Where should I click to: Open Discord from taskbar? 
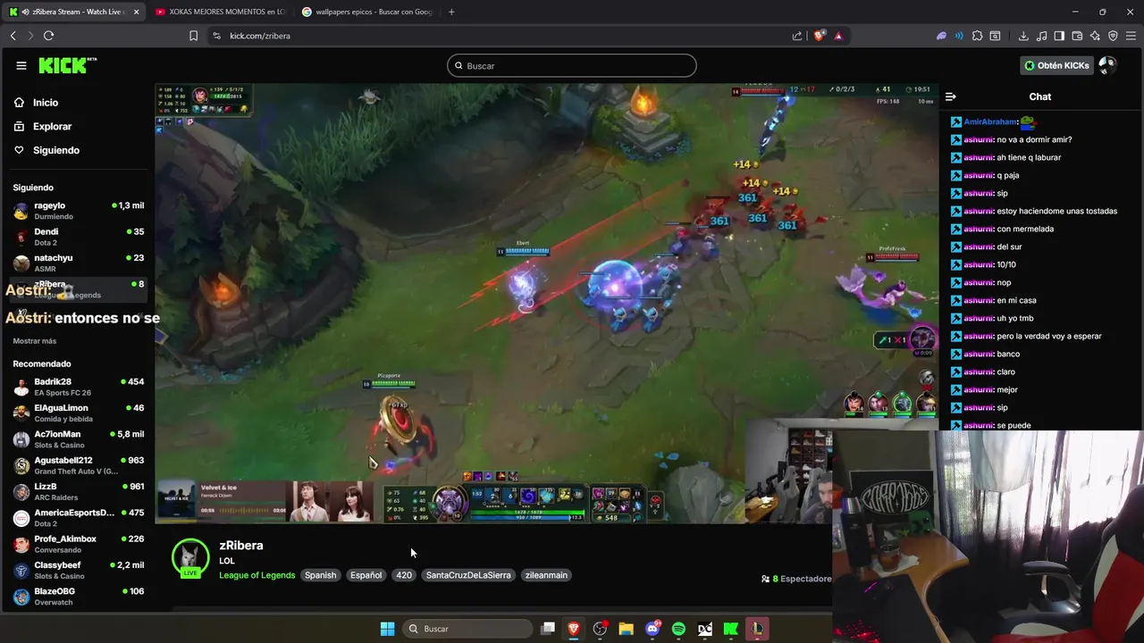click(x=652, y=629)
